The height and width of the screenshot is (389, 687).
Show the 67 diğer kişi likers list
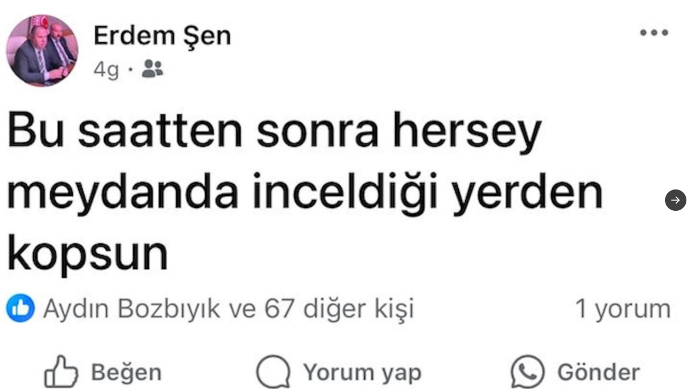[339, 309]
